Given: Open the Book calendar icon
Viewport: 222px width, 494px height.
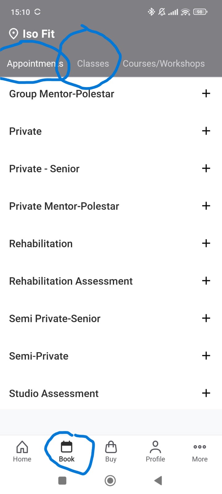Looking at the screenshot, I should (67, 447).
